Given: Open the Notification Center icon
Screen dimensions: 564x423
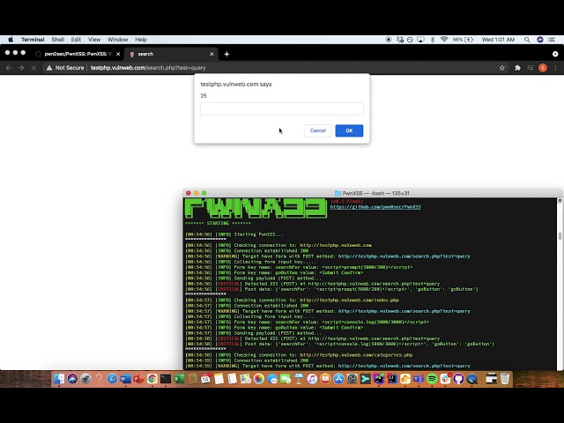Looking at the screenshot, I should click(x=552, y=40).
